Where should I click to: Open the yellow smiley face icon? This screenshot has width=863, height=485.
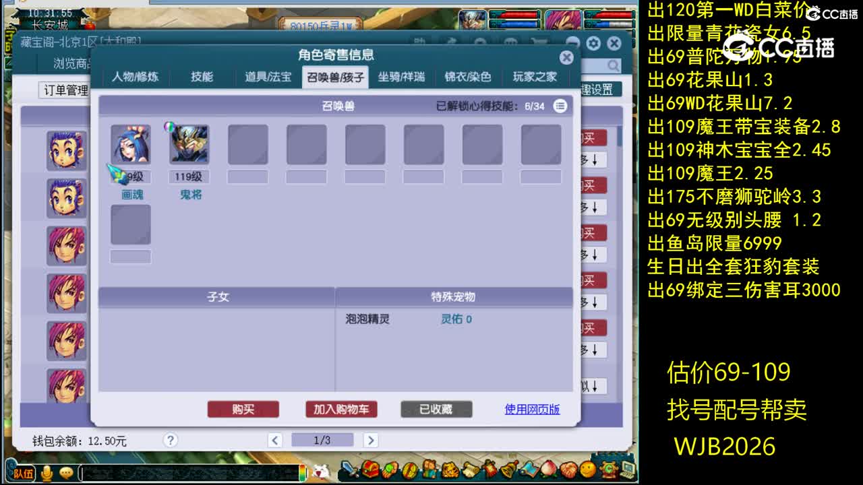point(588,469)
